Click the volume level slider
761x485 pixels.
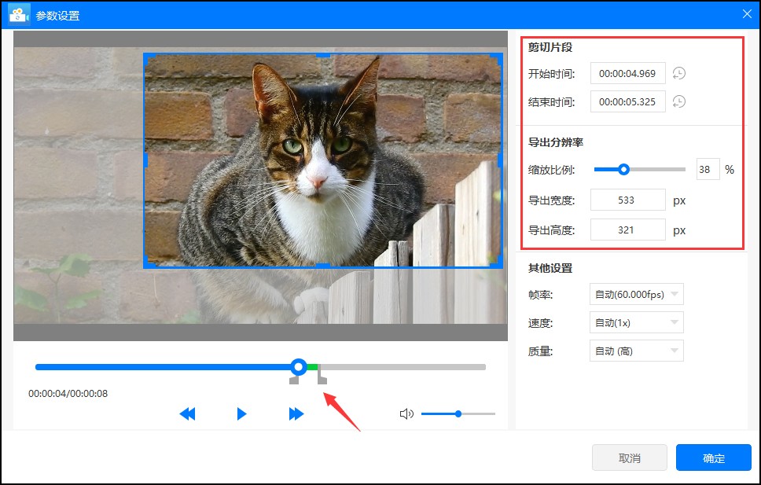click(458, 413)
